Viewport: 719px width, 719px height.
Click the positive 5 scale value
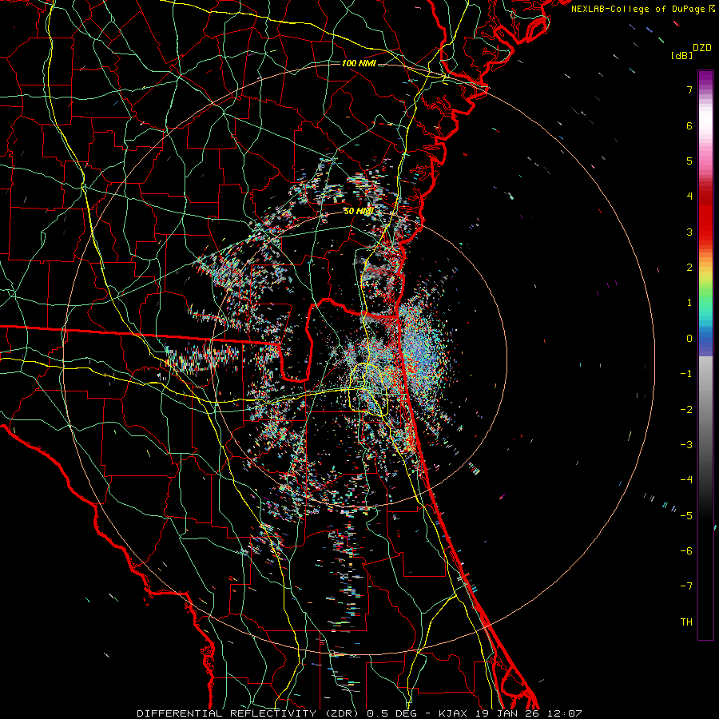point(689,161)
